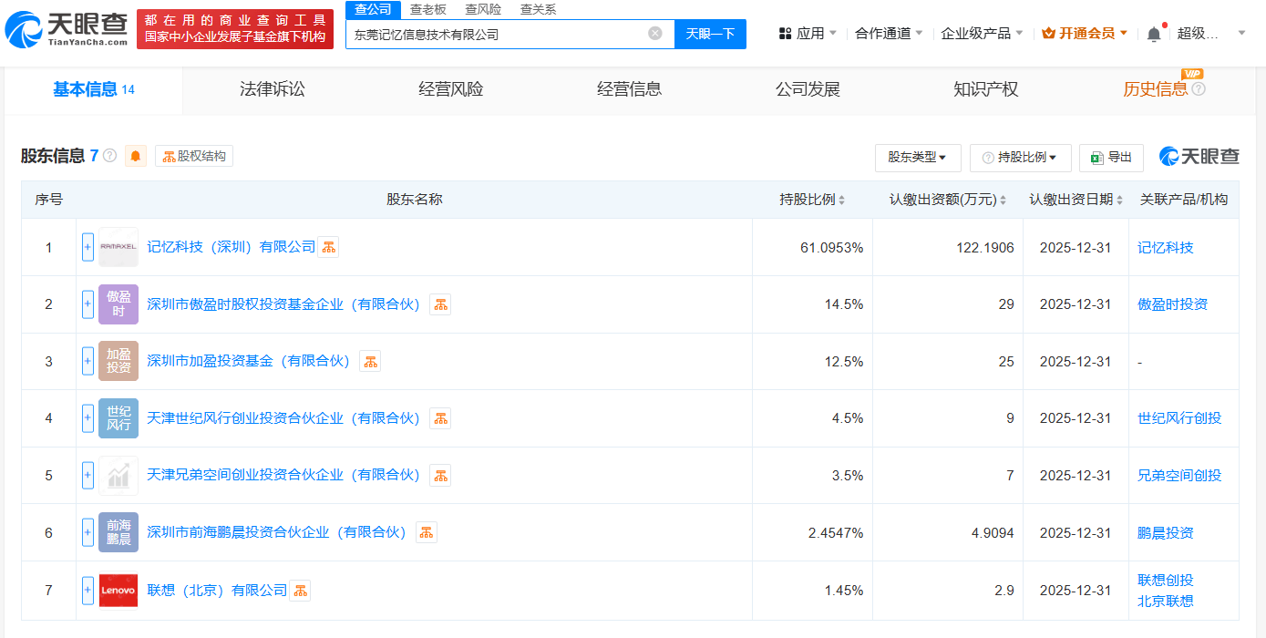Click the help icon beside 历史信息 tab
Screen dimensions: 1266x638
point(1199,89)
